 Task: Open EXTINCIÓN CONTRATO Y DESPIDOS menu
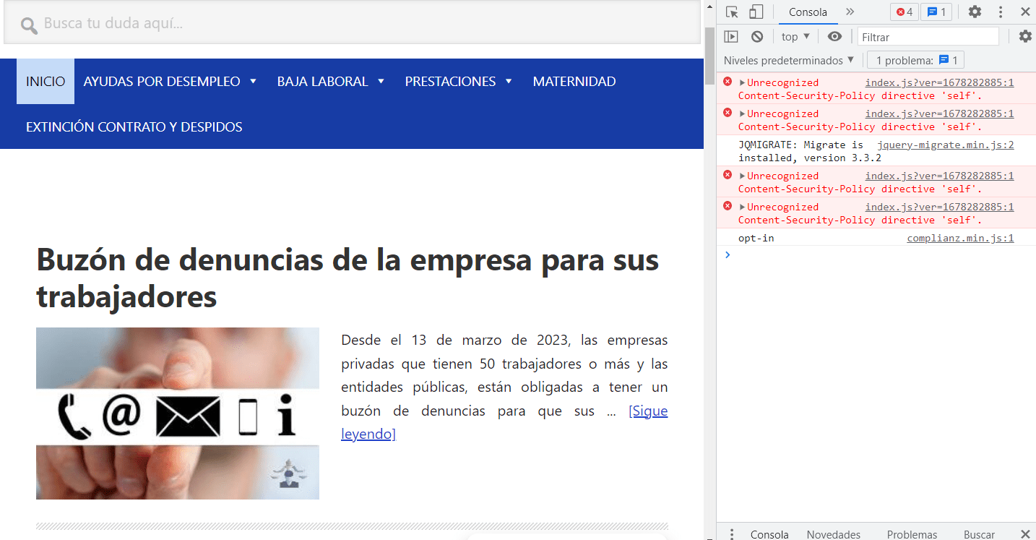point(134,127)
